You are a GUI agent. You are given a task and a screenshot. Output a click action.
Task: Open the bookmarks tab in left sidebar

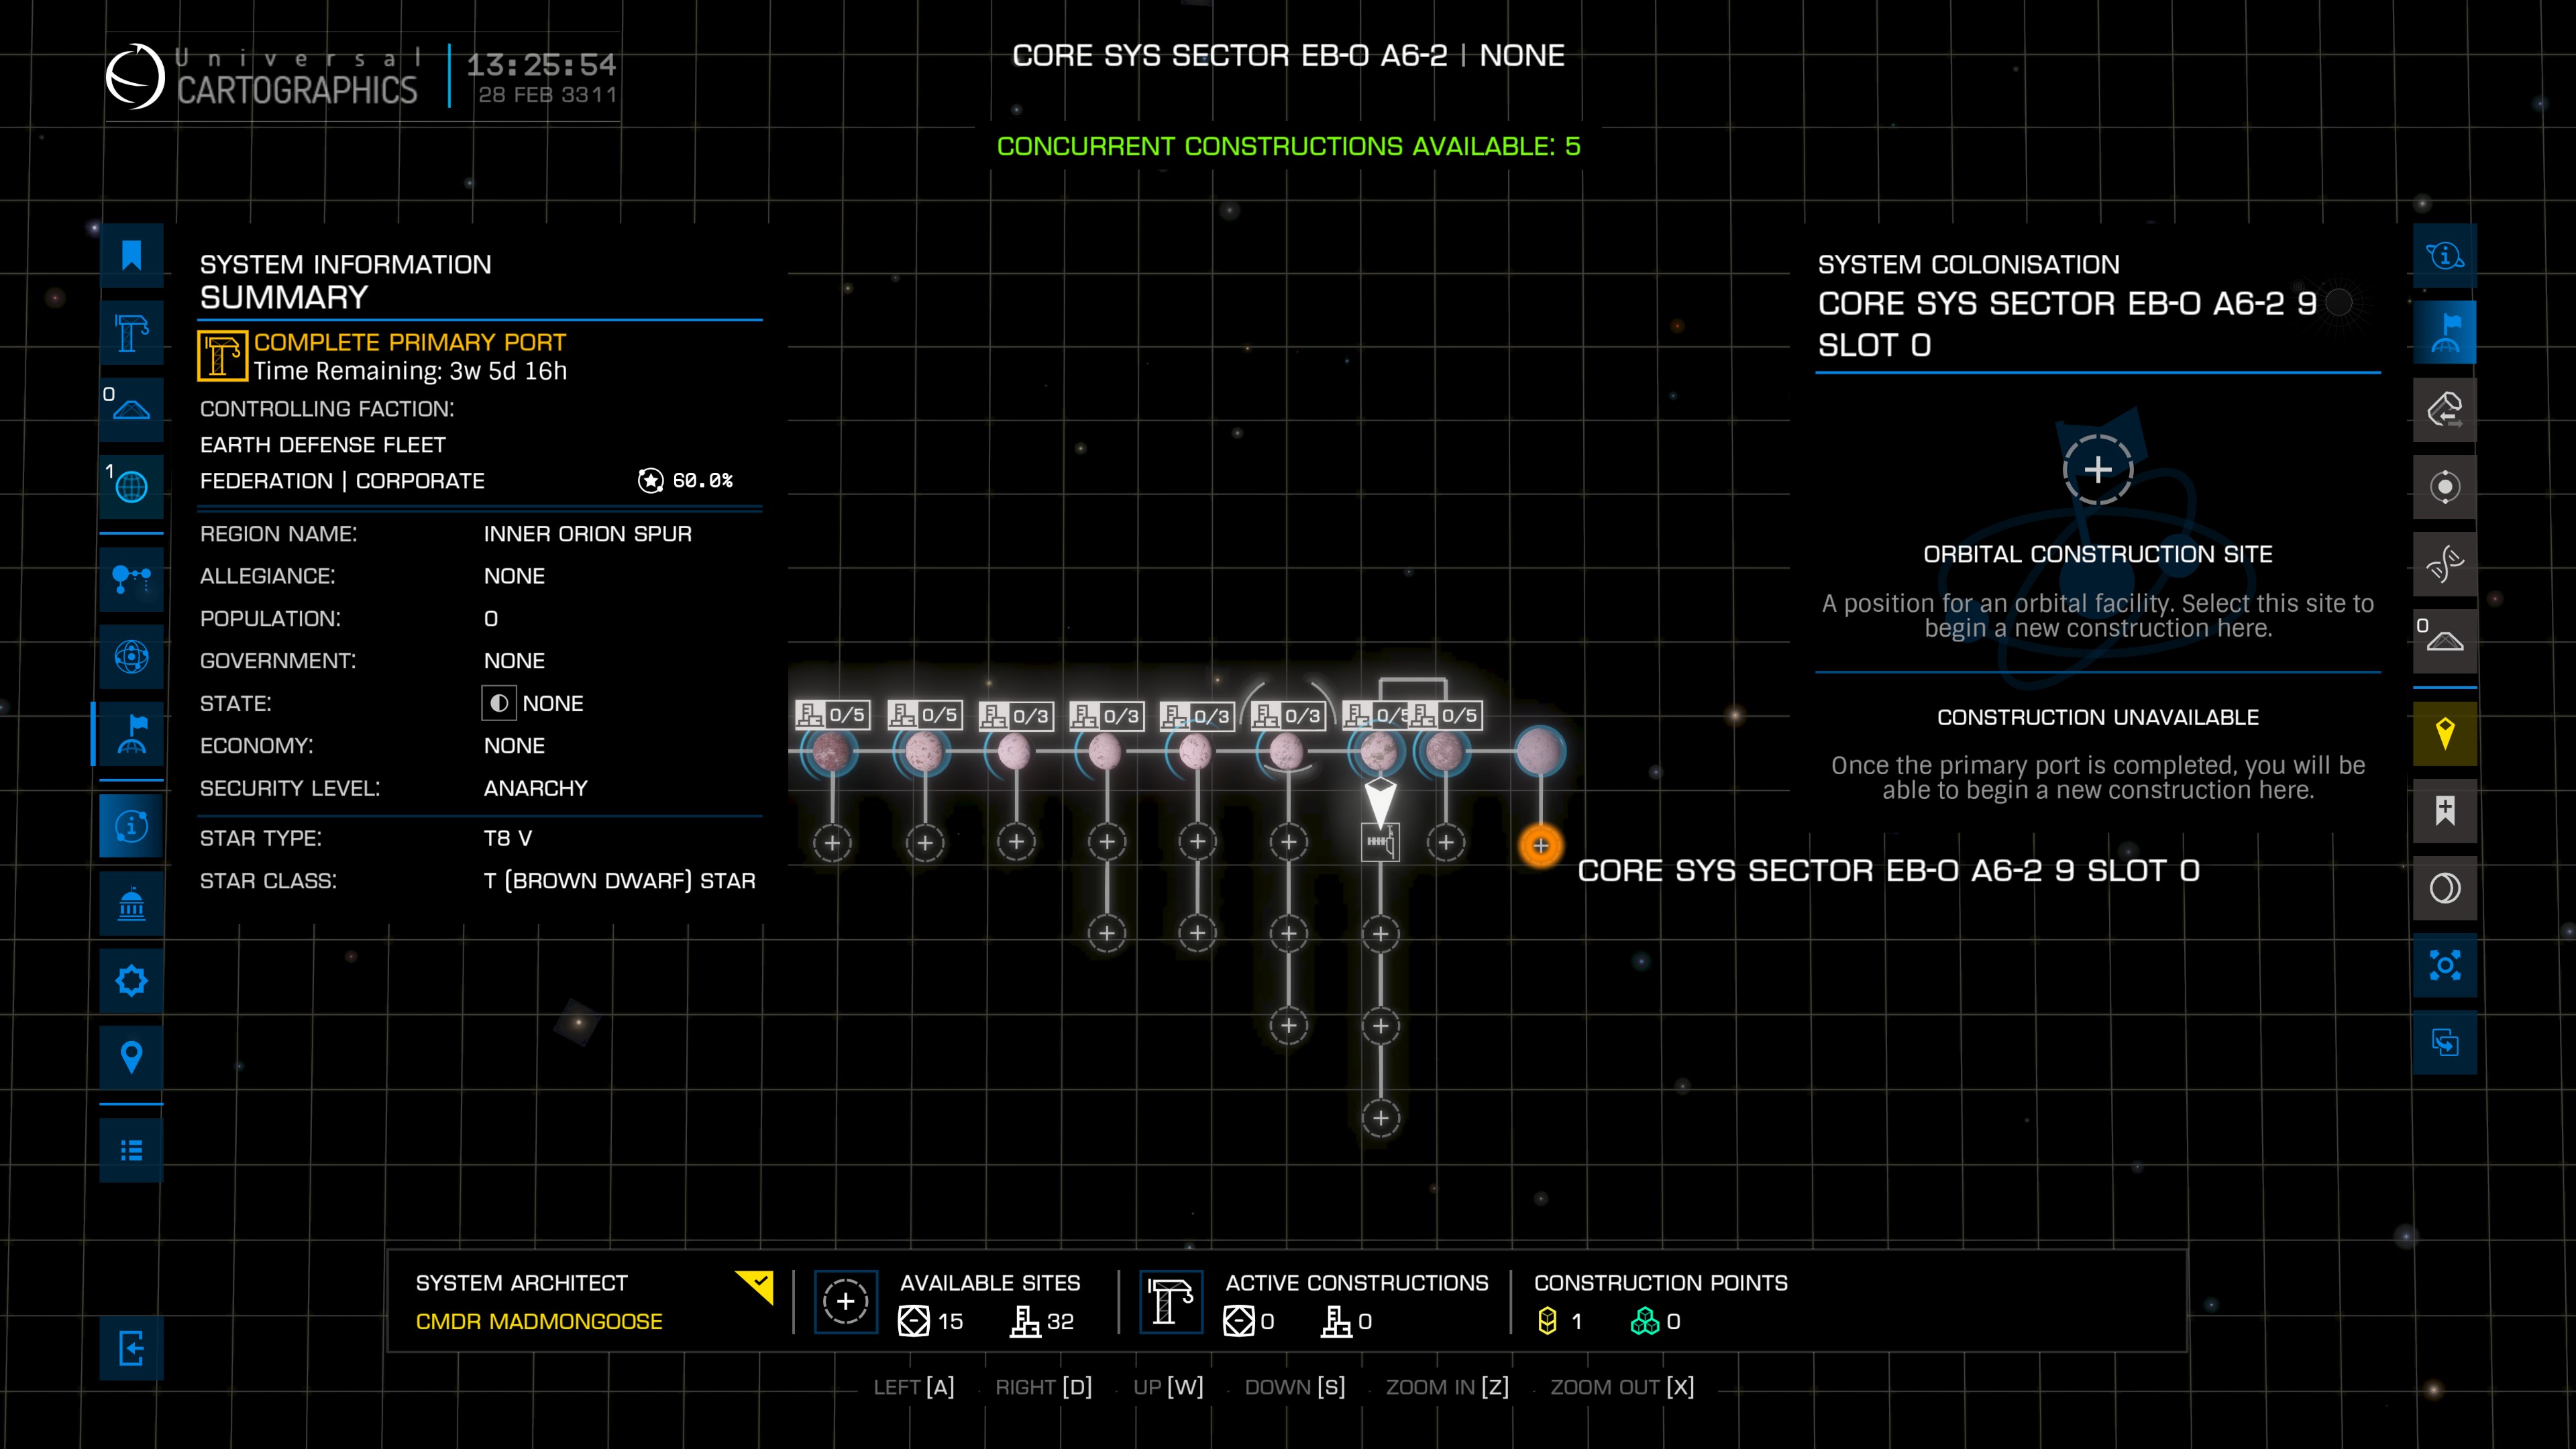pyautogui.click(x=131, y=256)
